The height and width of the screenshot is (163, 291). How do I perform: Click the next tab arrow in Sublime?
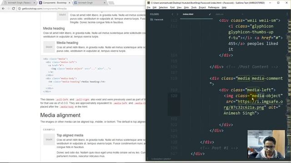(x=177, y=14)
